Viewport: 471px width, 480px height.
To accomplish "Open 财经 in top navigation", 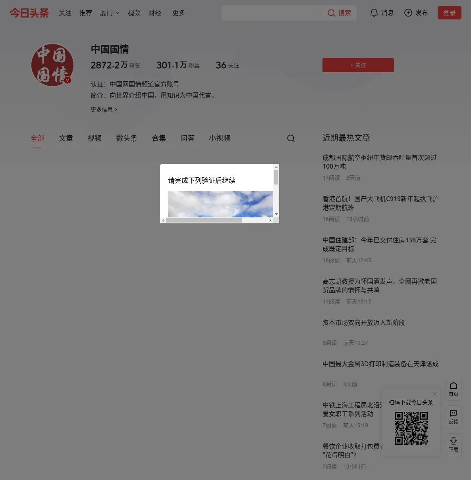I will [x=155, y=13].
